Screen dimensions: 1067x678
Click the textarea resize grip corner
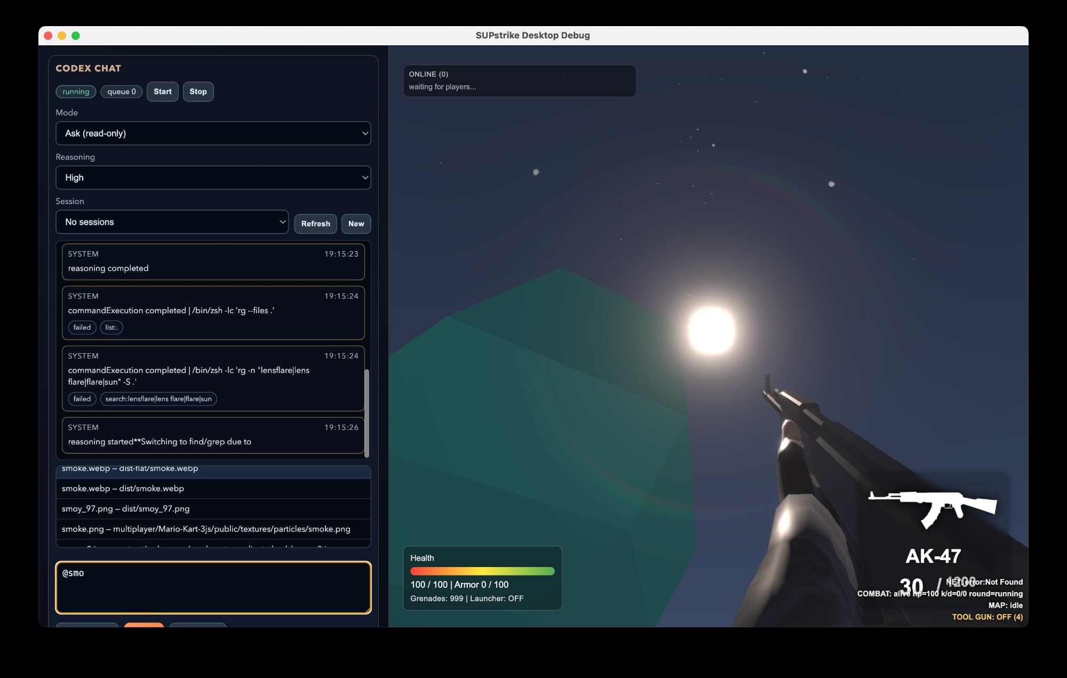click(x=367, y=609)
